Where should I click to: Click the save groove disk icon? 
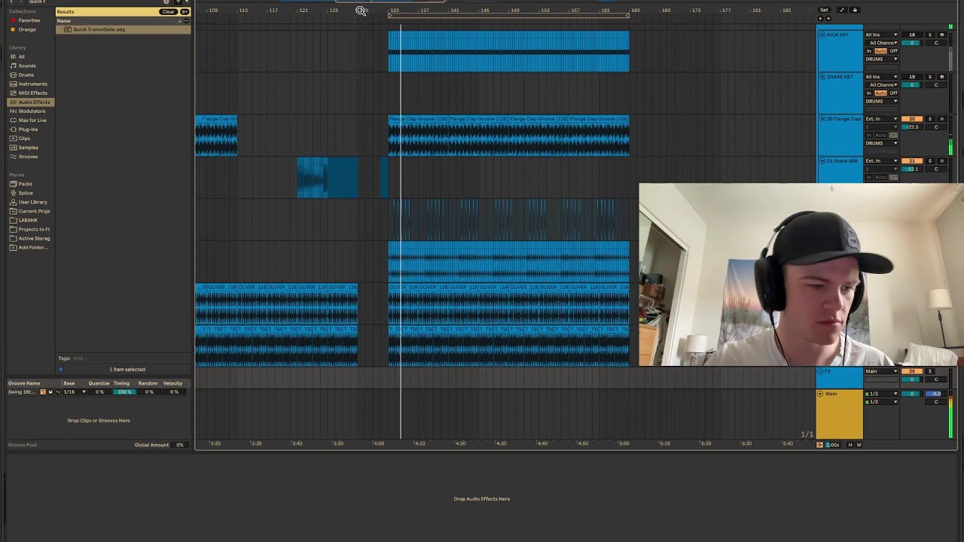tap(50, 392)
